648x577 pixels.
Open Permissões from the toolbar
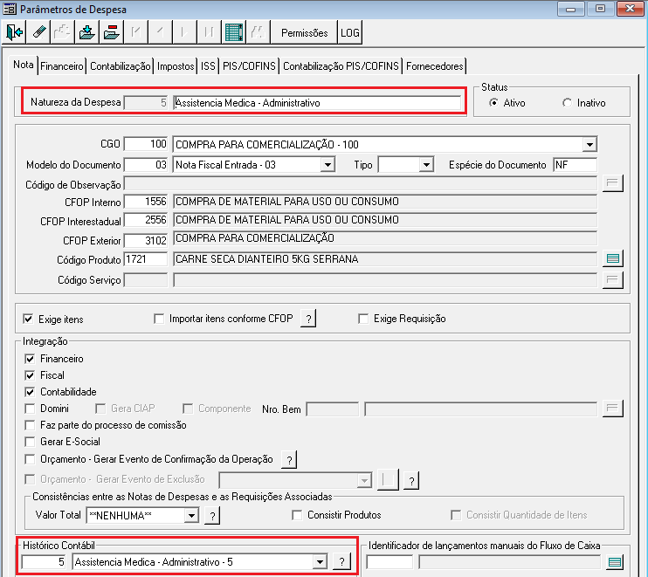point(304,32)
